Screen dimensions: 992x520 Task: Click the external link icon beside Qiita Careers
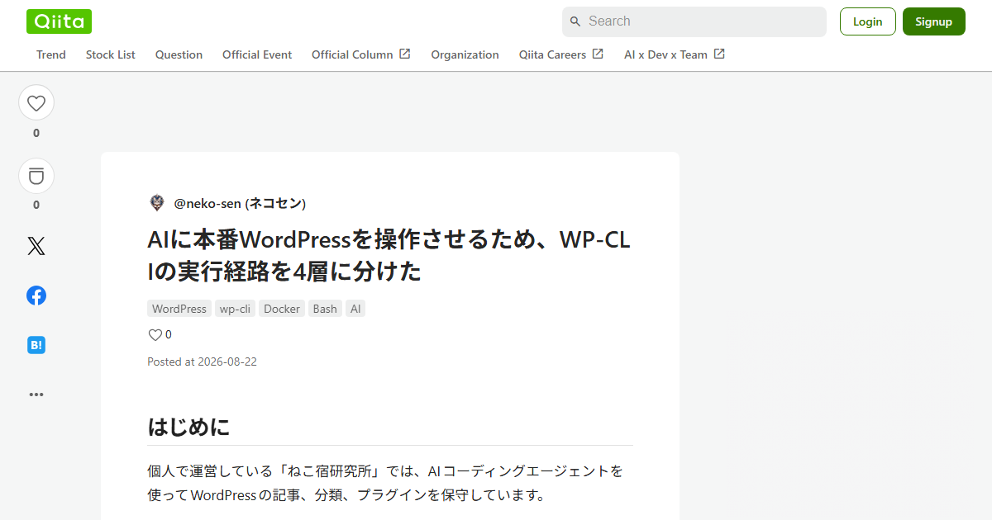(598, 54)
